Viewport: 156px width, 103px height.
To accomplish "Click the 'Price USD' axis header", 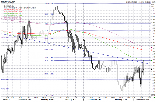I will pos(153,6).
